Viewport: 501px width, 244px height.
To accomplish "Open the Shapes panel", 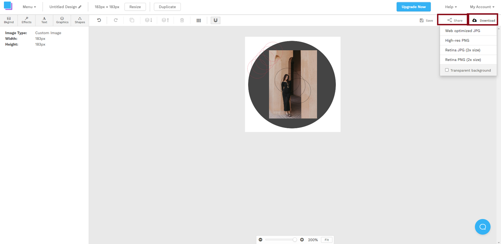I will point(80,20).
